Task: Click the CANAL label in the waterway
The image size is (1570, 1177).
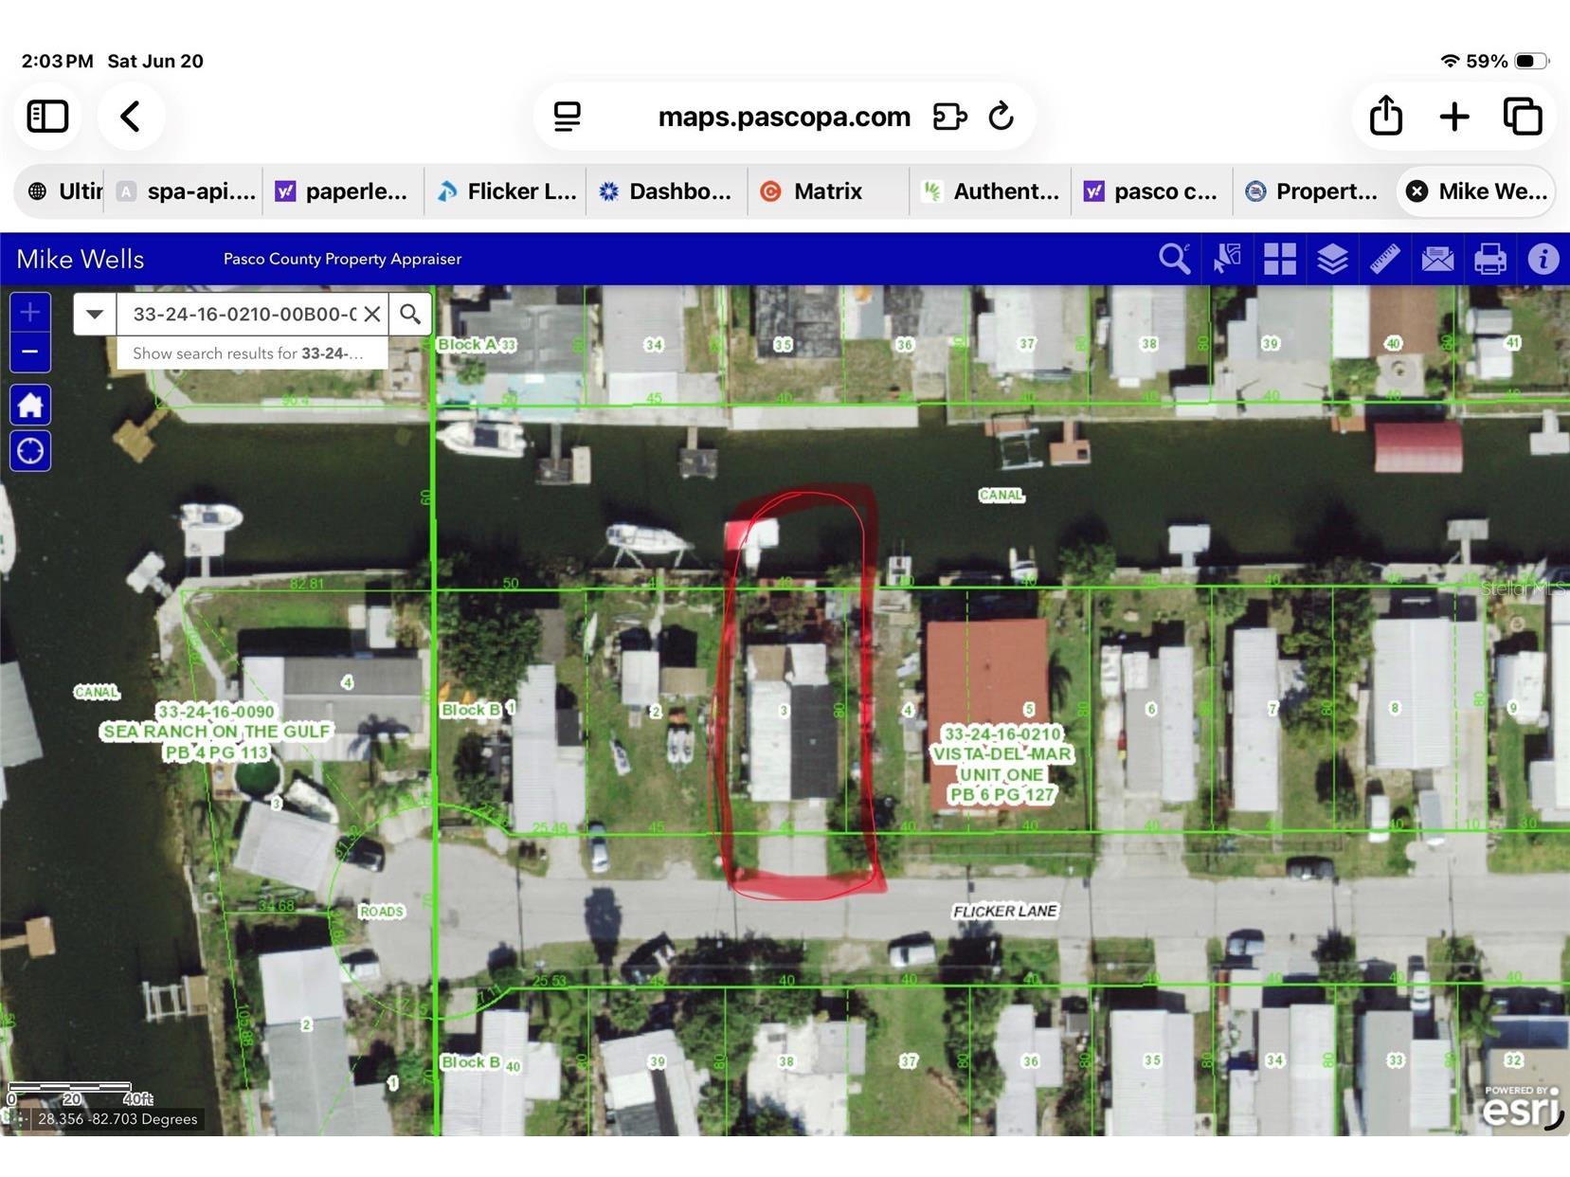Action: tap(1001, 495)
